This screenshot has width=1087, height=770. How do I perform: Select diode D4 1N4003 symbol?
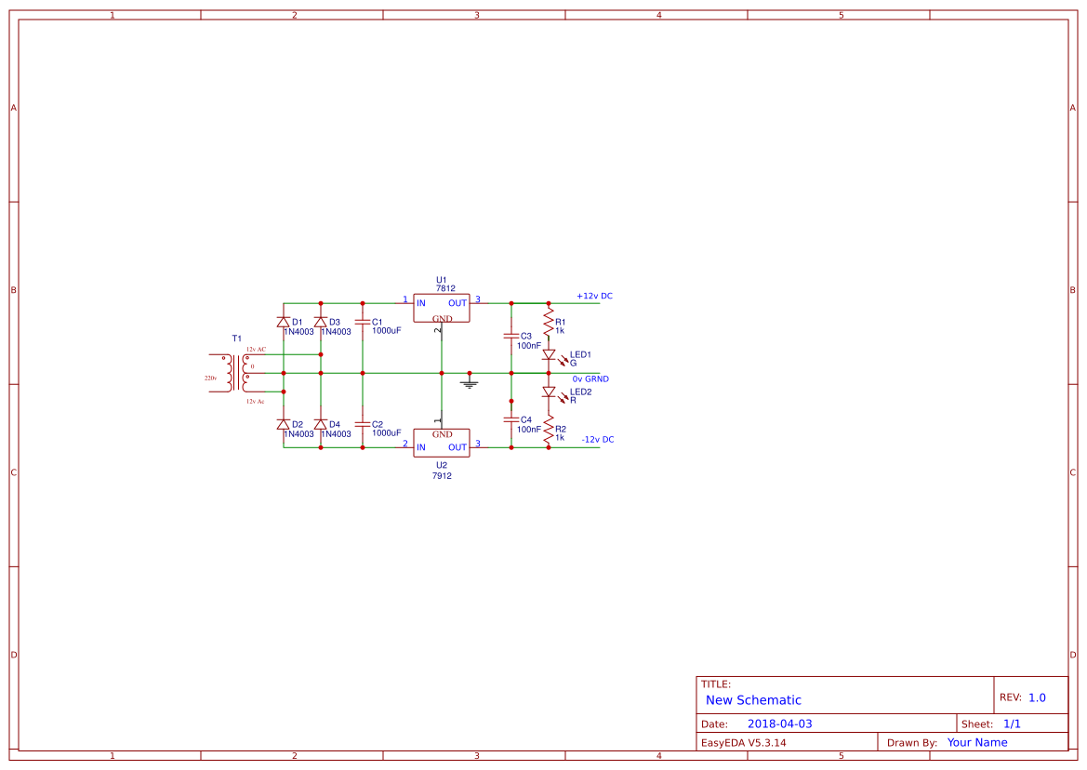coord(321,426)
